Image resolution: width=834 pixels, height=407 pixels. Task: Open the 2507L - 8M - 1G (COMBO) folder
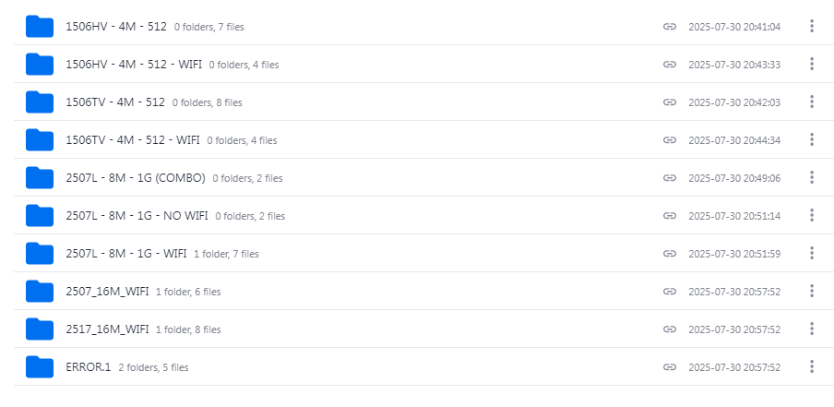point(136,178)
